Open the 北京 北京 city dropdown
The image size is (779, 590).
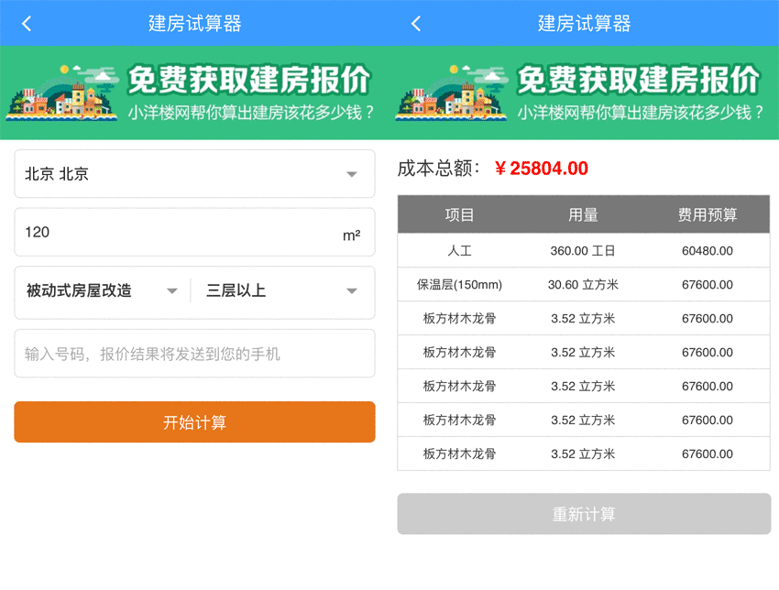point(194,174)
